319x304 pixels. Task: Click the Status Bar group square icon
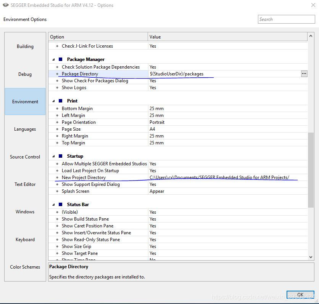pyautogui.click(x=60, y=204)
